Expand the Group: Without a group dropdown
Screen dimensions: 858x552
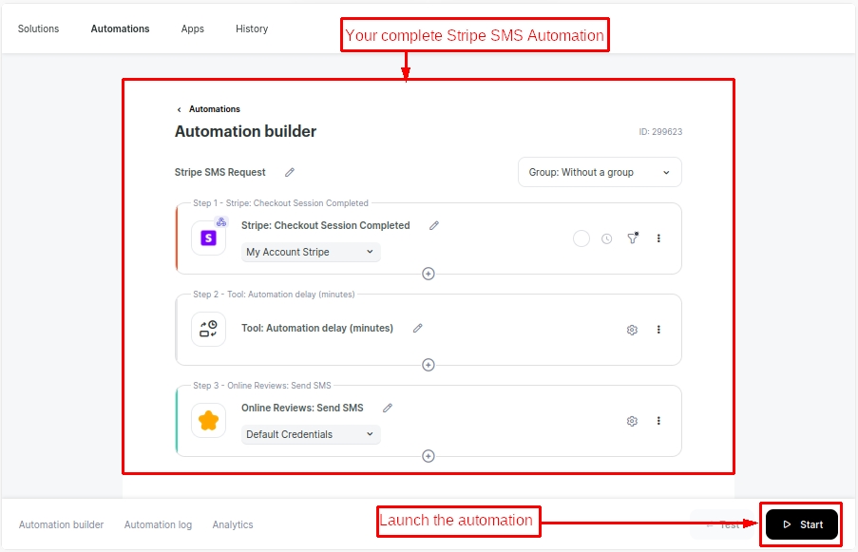click(600, 173)
